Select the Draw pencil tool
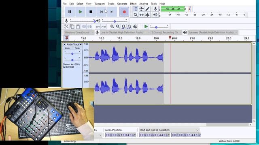This screenshot has width=259, height=145. point(147,9)
